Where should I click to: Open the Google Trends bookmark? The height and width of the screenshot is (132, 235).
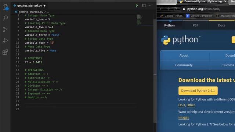(171, 16)
